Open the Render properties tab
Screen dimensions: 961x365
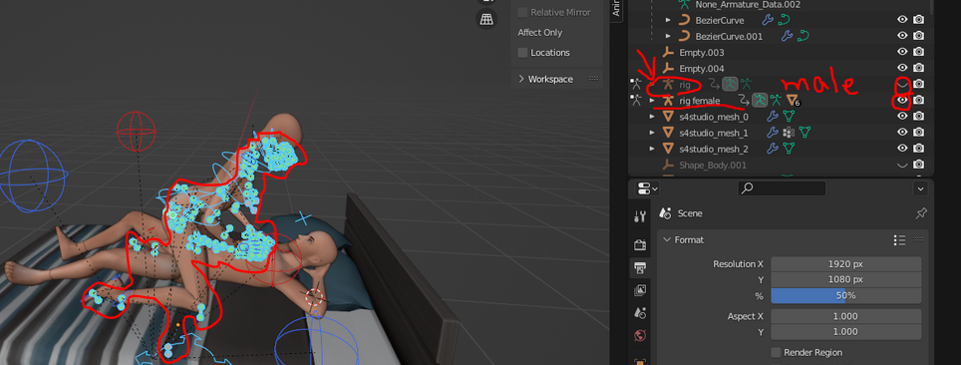[x=640, y=244]
